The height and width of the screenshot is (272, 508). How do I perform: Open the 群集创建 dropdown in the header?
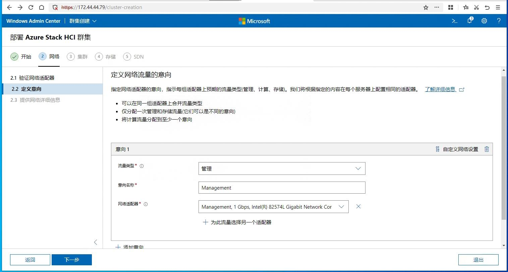83,21
